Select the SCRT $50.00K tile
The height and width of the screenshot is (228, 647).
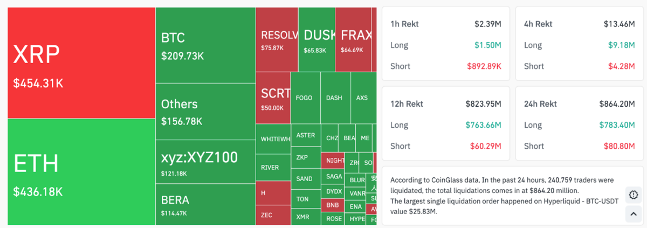(273, 98)
